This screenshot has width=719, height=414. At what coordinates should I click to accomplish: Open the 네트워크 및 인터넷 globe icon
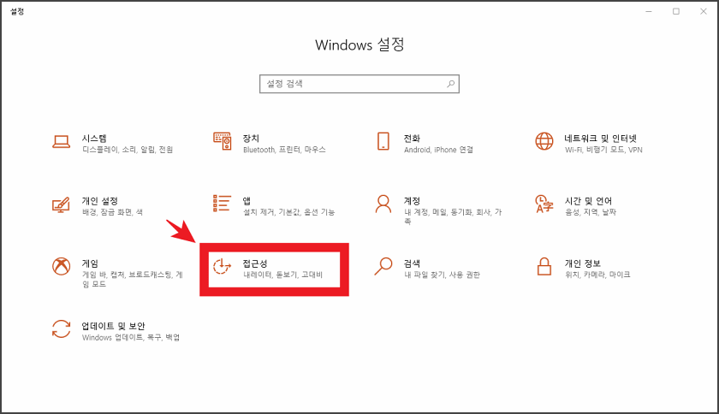pyautogui.click(x=544, y=141)
